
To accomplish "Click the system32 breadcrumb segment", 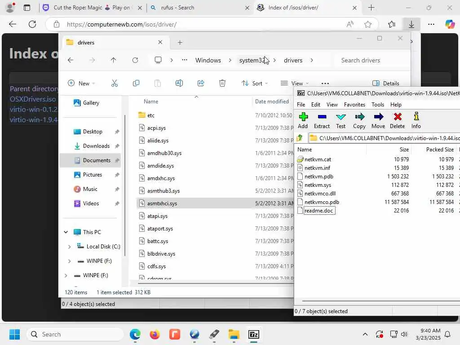I will pos(252,60).
